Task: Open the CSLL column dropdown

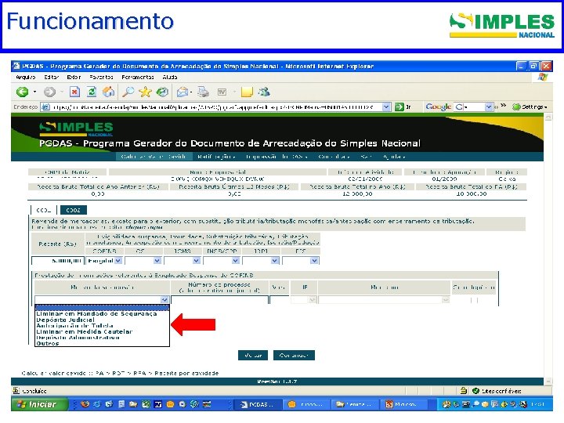Action: pyautogui.click(x=157, y=260)
